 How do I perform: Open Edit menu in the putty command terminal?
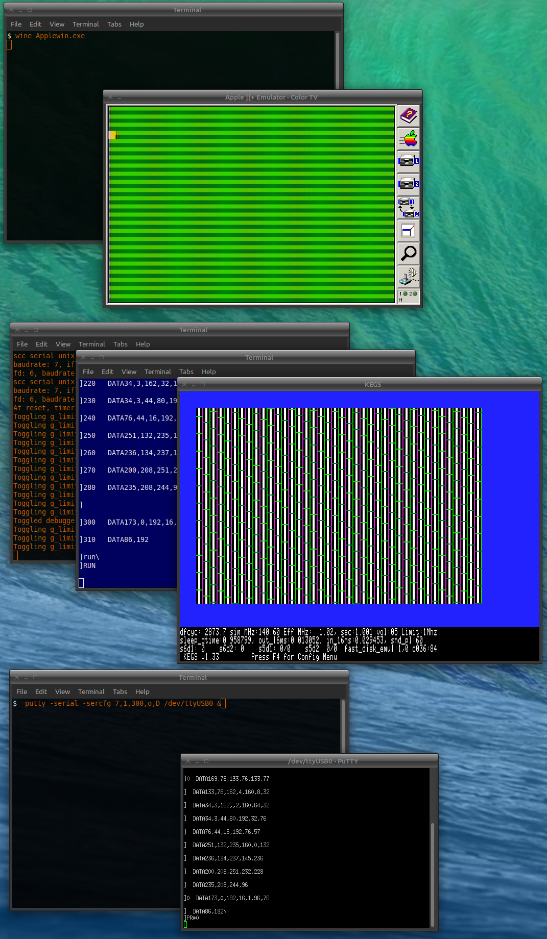41,691
